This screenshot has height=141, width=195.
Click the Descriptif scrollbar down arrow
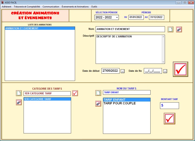[x=163, y=62]
